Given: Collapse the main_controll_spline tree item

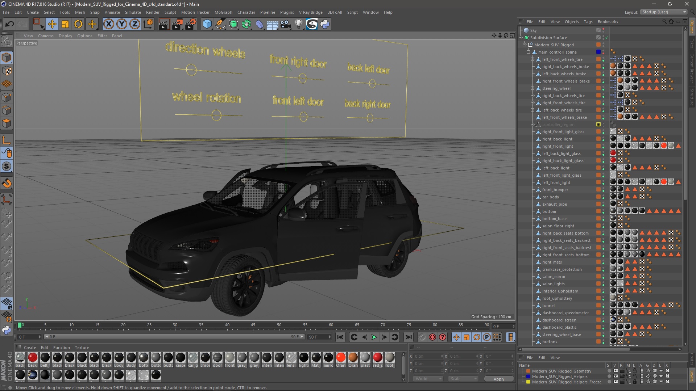Looking at the screenshot, I should click(529, 52).
